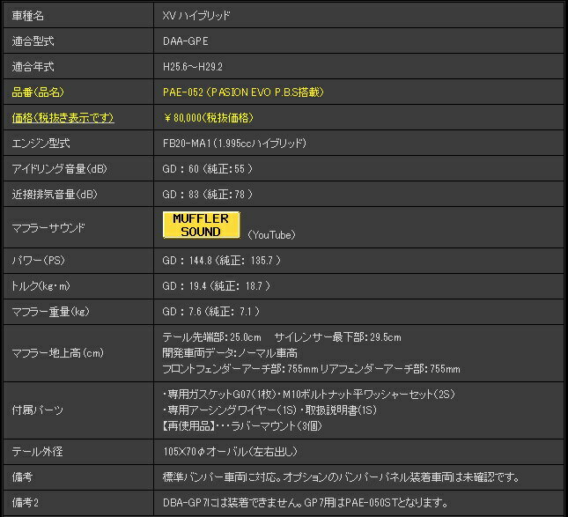Select the FB20-MA1 engine type value
The width and height of the screenshot is (568, 517).
pos(234,143)
